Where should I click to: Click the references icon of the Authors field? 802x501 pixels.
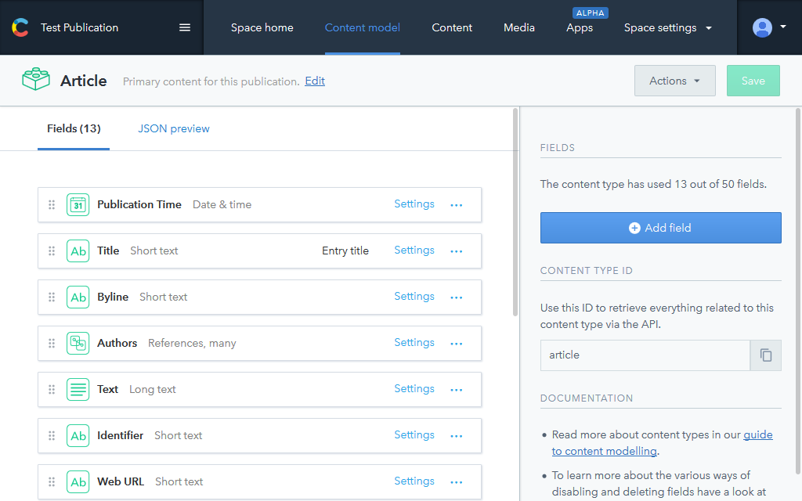point(78,344)
